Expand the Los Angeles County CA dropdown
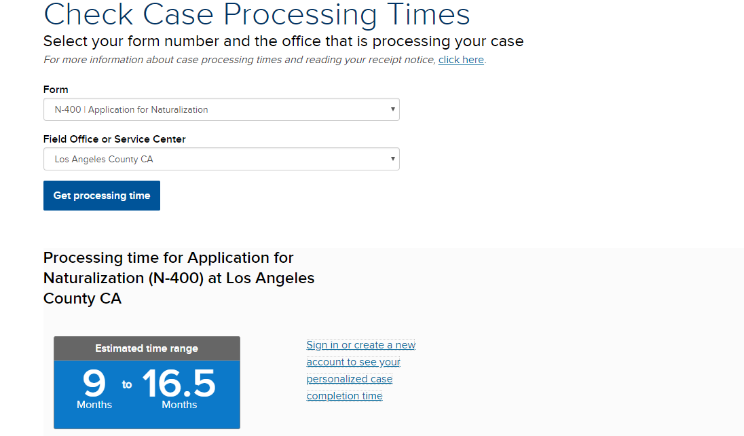Image resolution: width=744 pixels, height=436 pixels. (x=221, y=159)
